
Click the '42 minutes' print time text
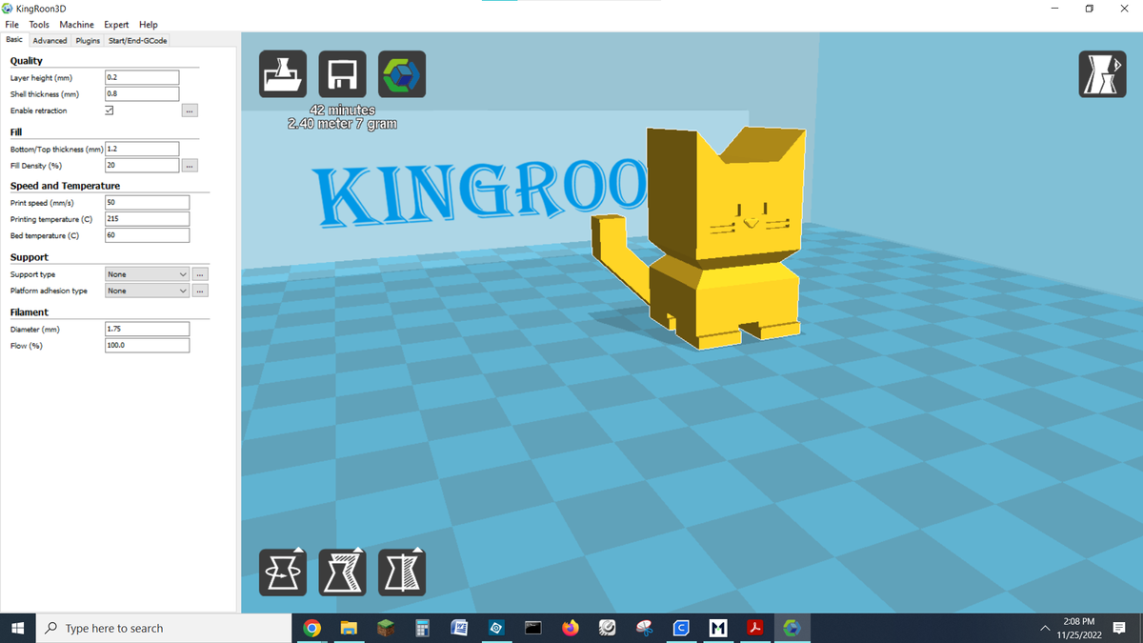[343, 111]
